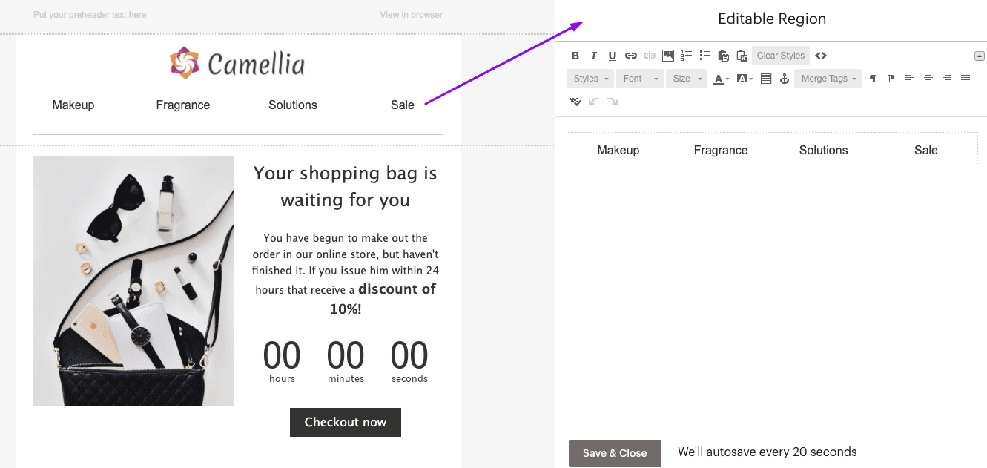
Task: Open the View in browser link
Action: click(411, 14)
